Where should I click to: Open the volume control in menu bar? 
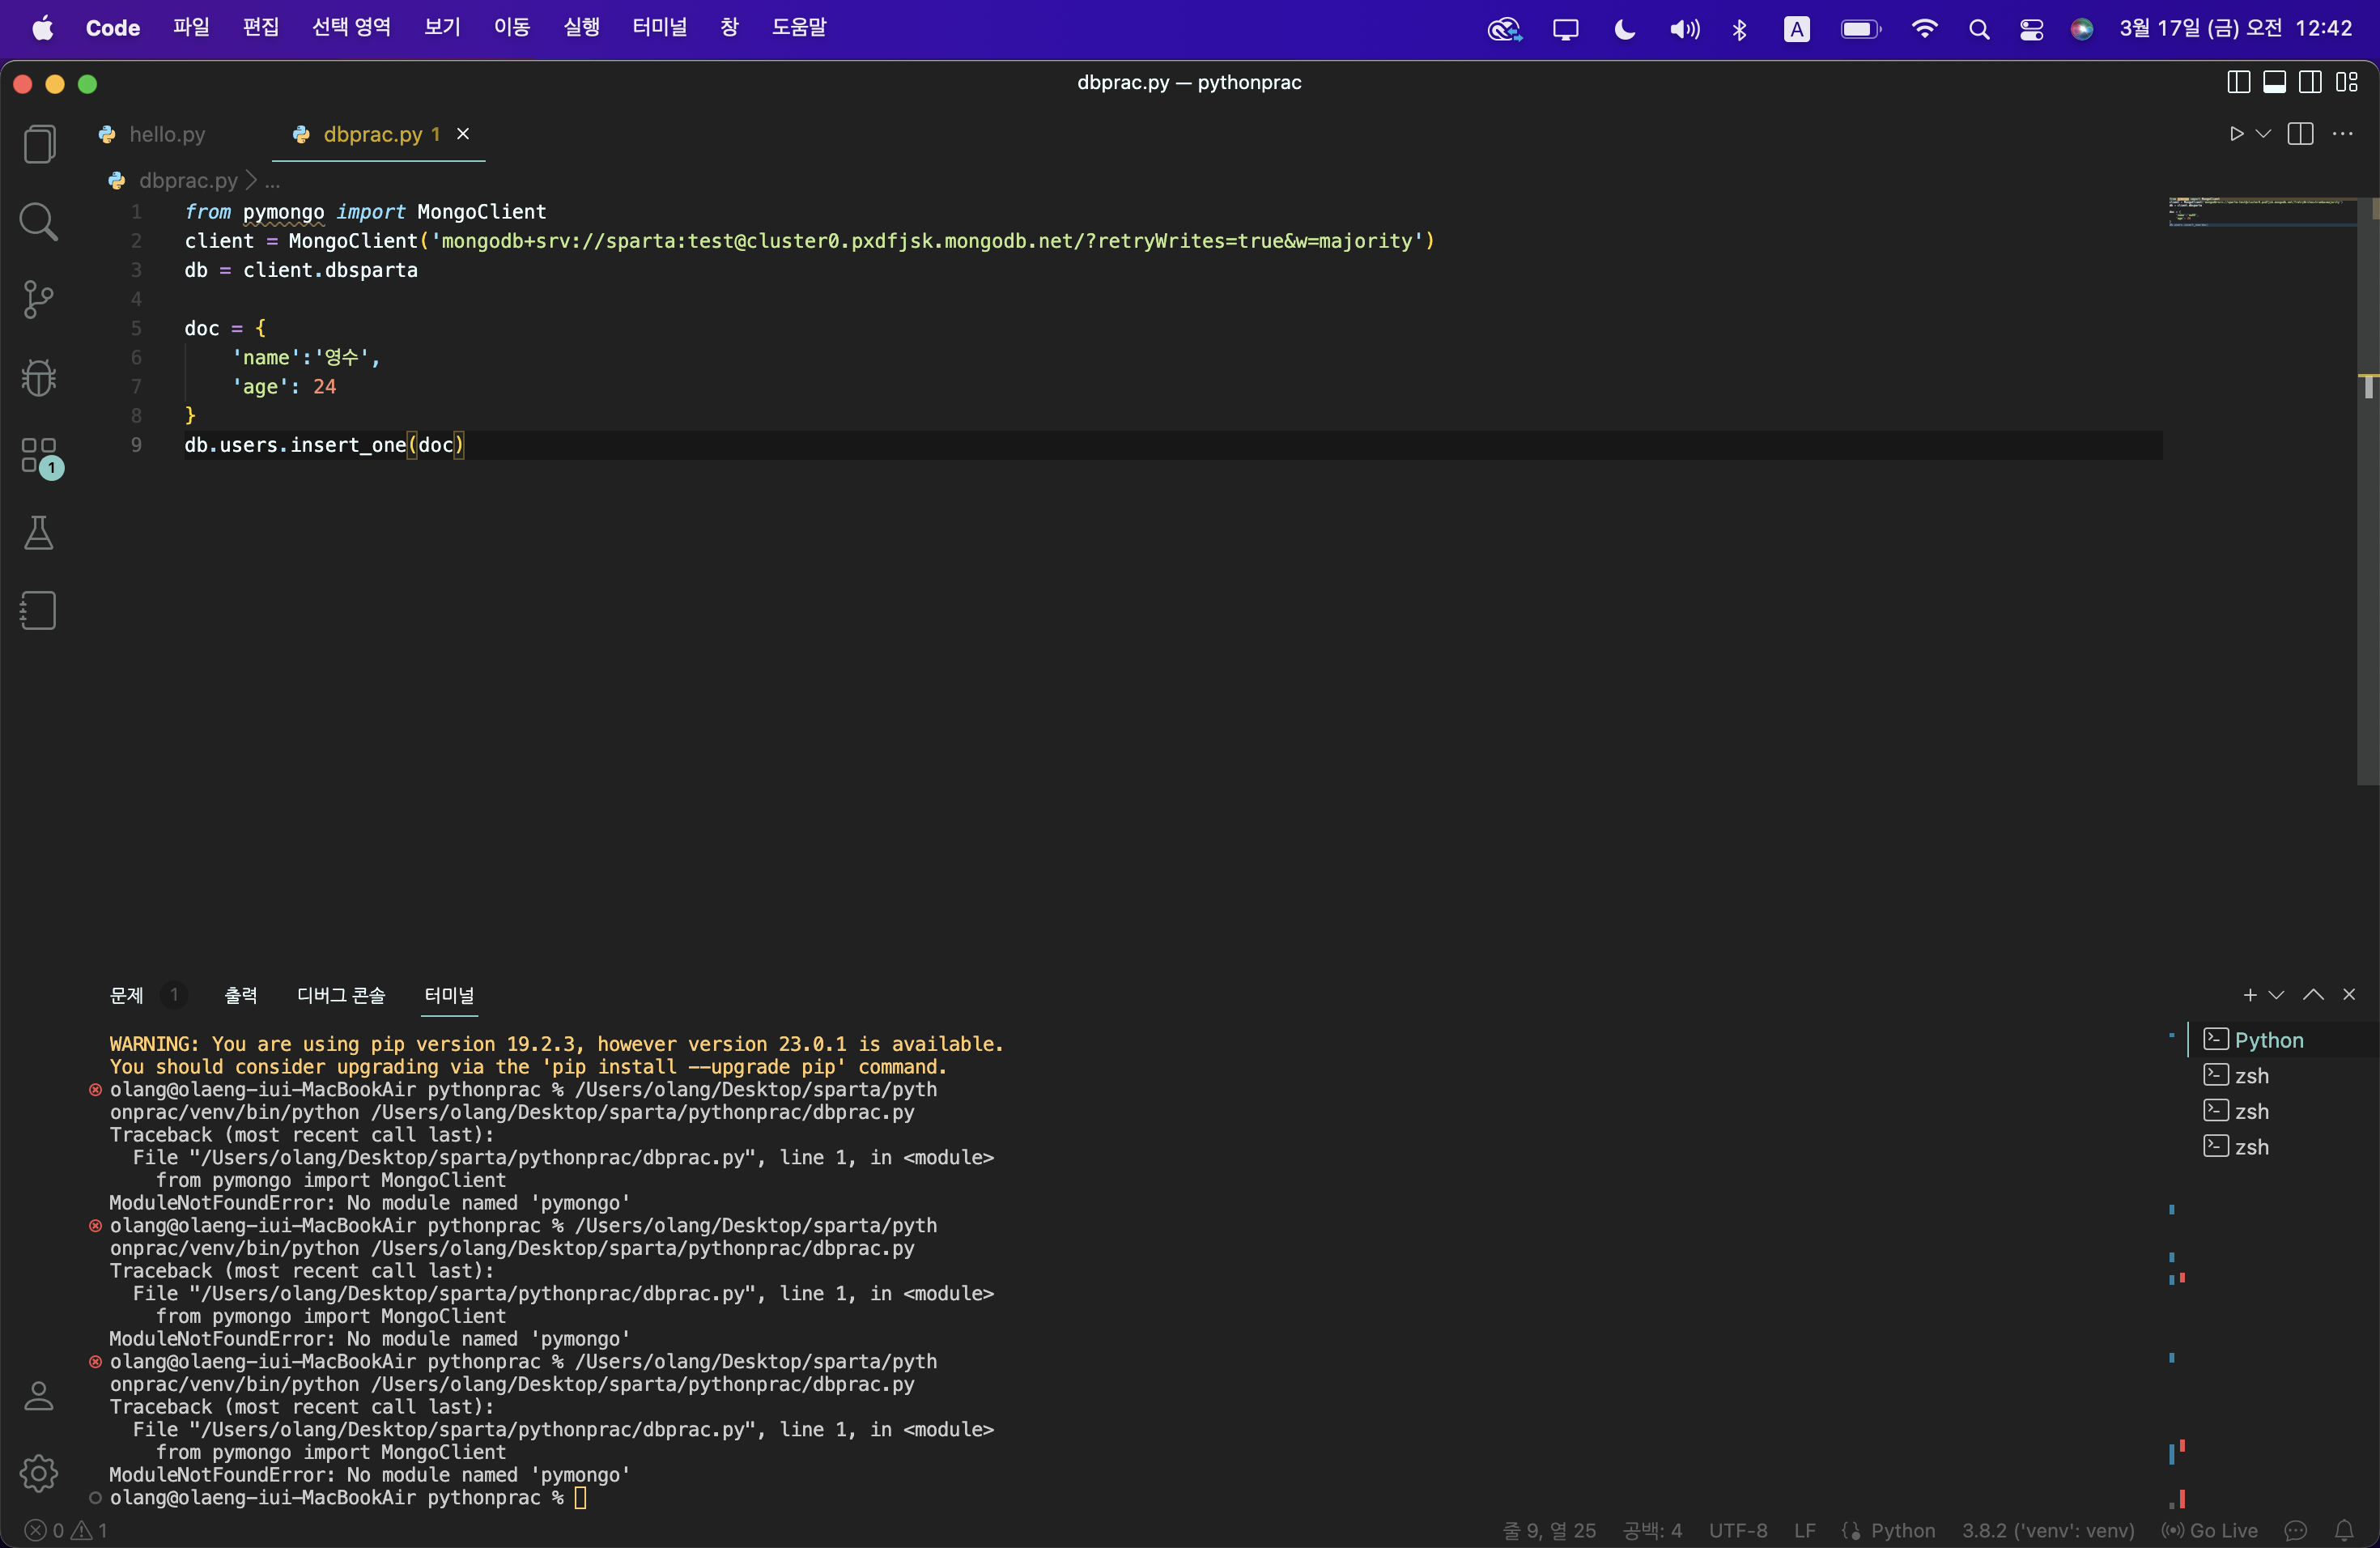(1684, 29)
